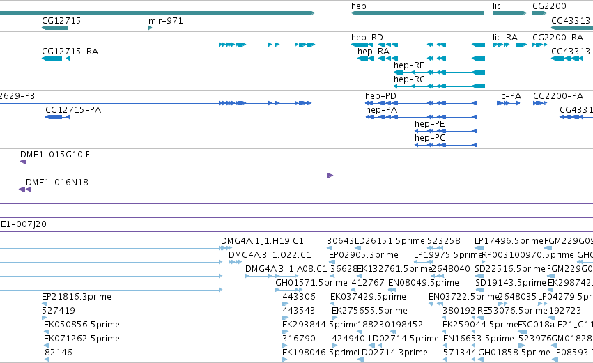Click the CG2200-PA protein label
593x363 pixels.
[558, 96]
